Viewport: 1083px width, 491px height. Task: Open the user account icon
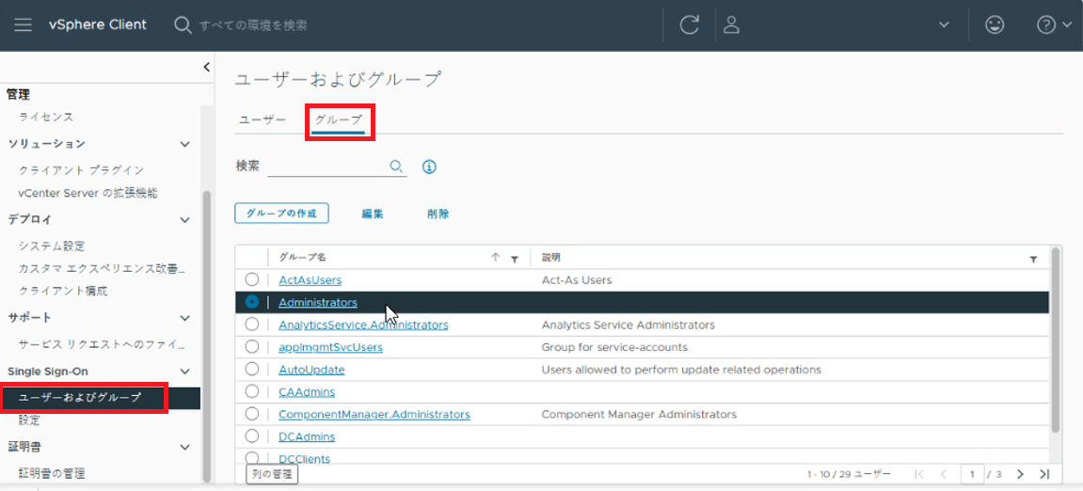731,25
